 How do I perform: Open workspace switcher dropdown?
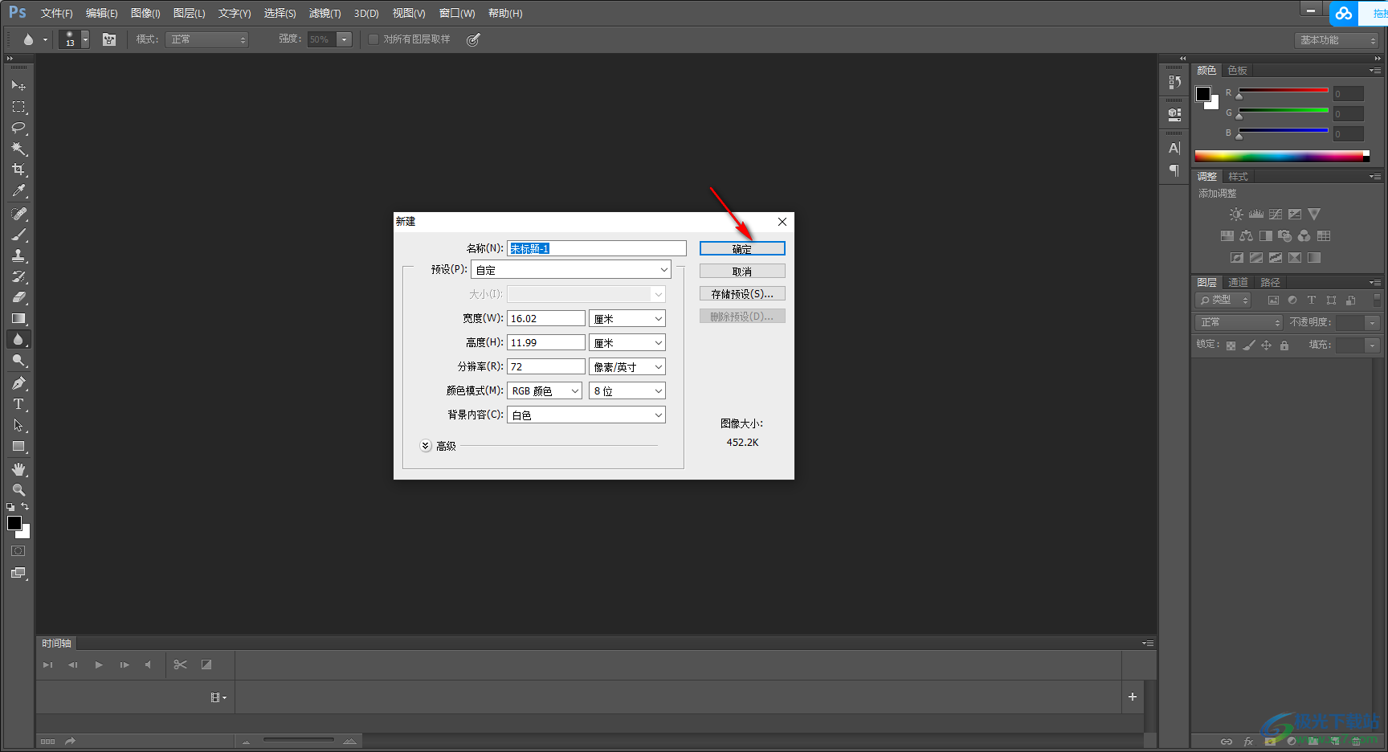[1337, 39]
